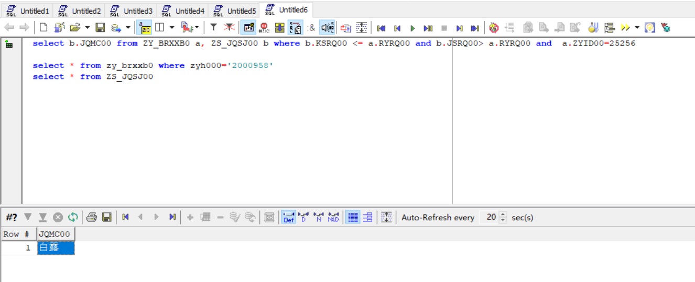Screen dimensions: 695x282
Task: Toggle the grid view button
Action: (353, 217)
